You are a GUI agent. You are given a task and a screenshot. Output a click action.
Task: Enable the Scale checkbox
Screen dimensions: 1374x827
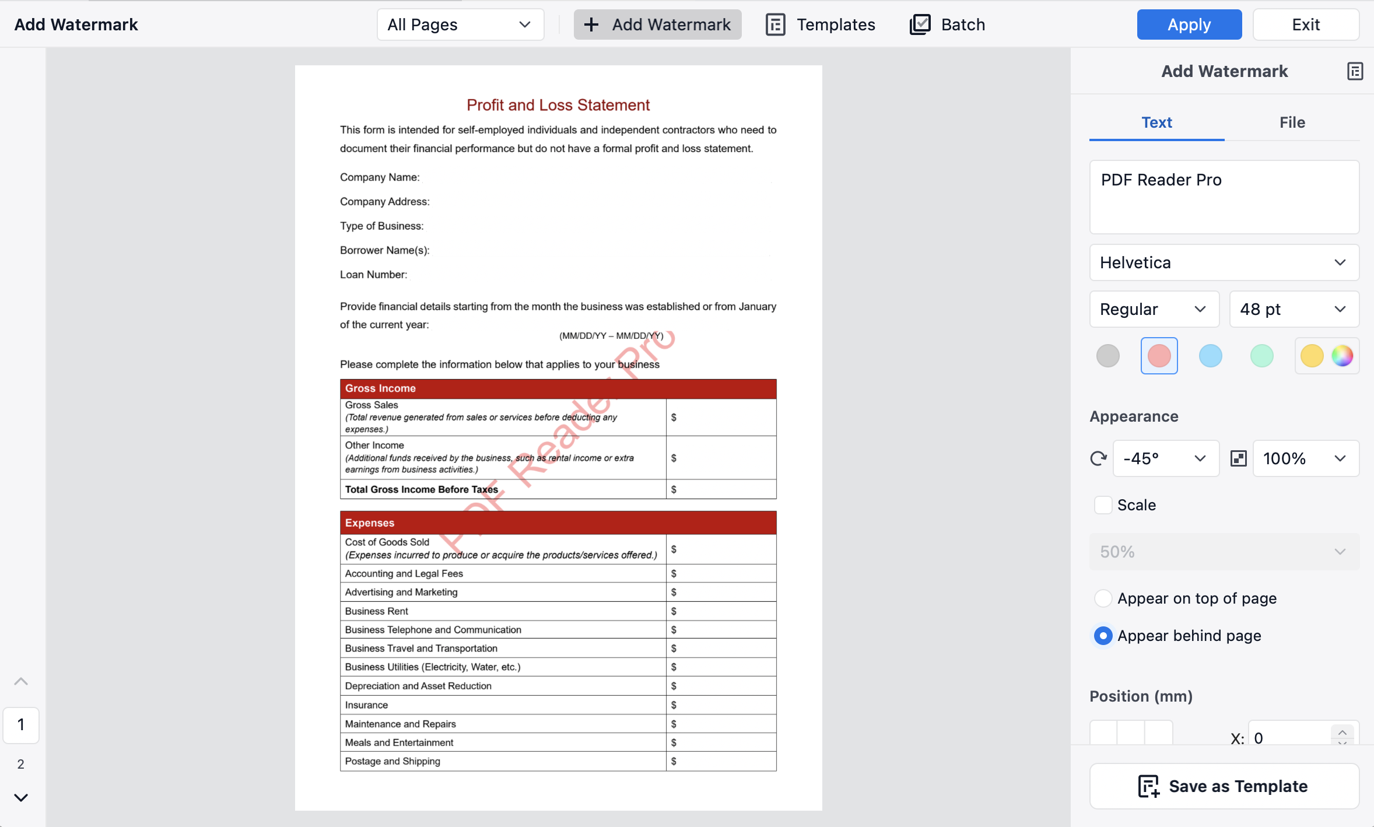1103,505
